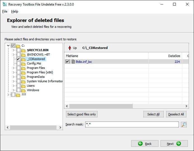Expand the ProgramData tree node
Viewport: 194px width, 151px height.
coord(13,77)
